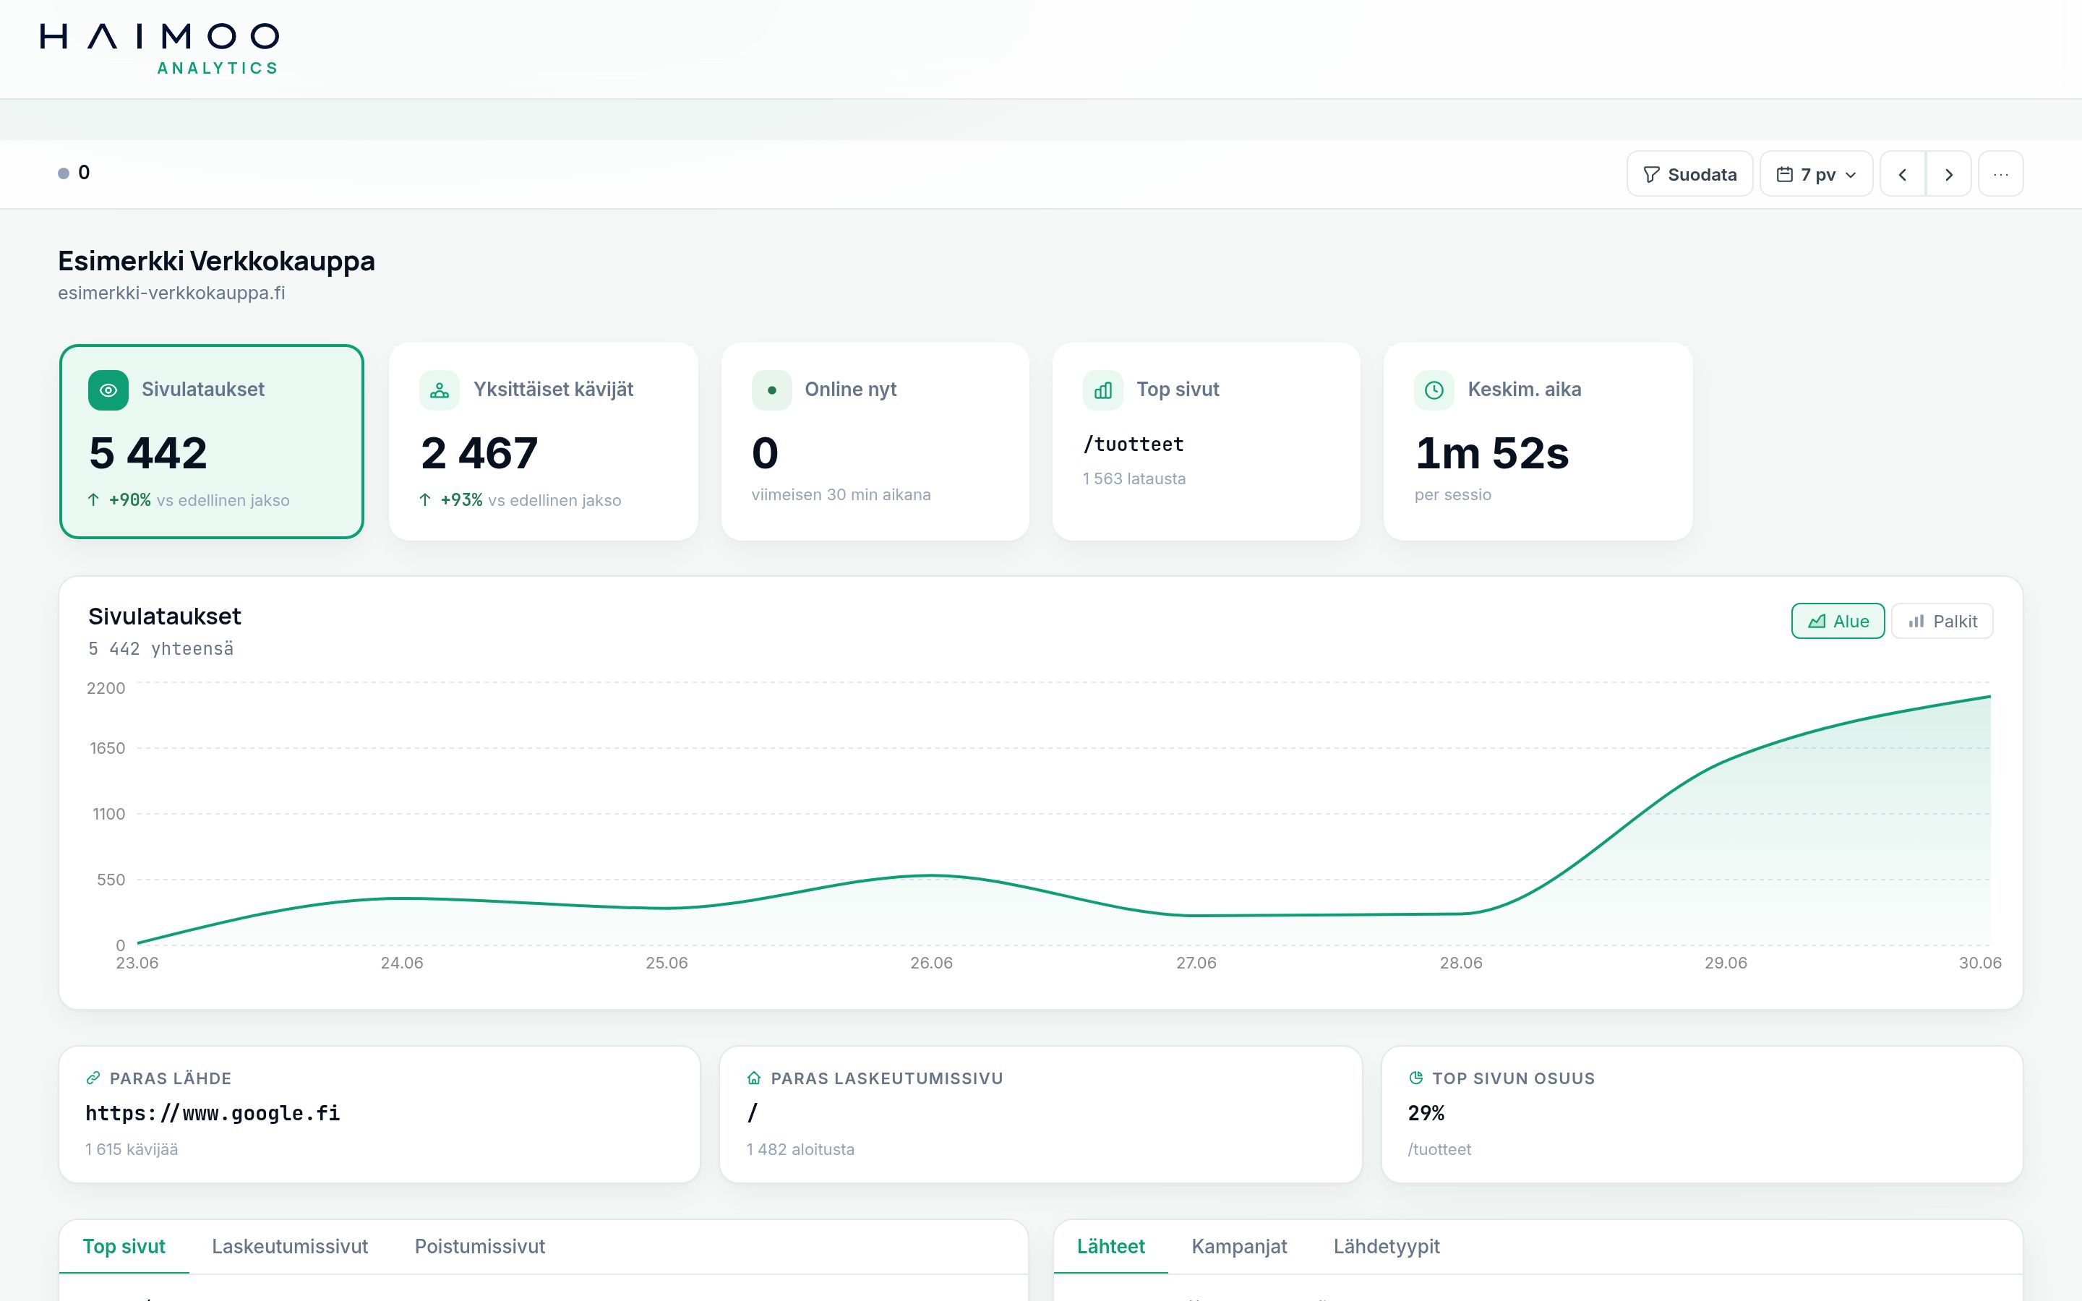Select the Keskim. aika metric card
This screenshot has height=1301, width=2082.
(1538, 442)
